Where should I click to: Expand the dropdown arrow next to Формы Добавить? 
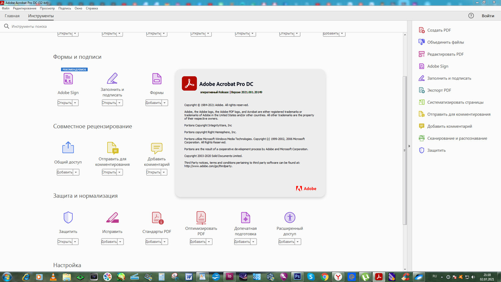[165, 103]
